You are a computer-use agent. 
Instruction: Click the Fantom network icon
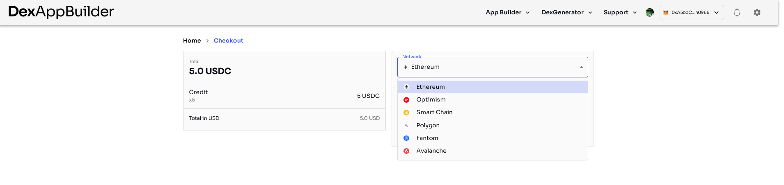406,138
